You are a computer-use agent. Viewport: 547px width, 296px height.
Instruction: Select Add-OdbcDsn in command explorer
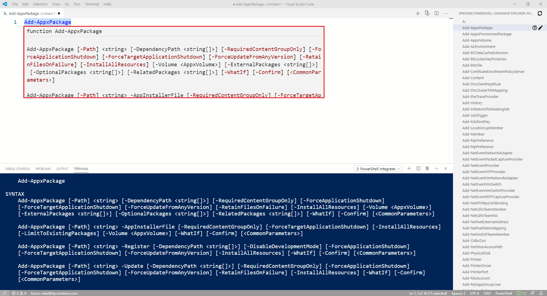pyautogui.click(x=474, y=240)
